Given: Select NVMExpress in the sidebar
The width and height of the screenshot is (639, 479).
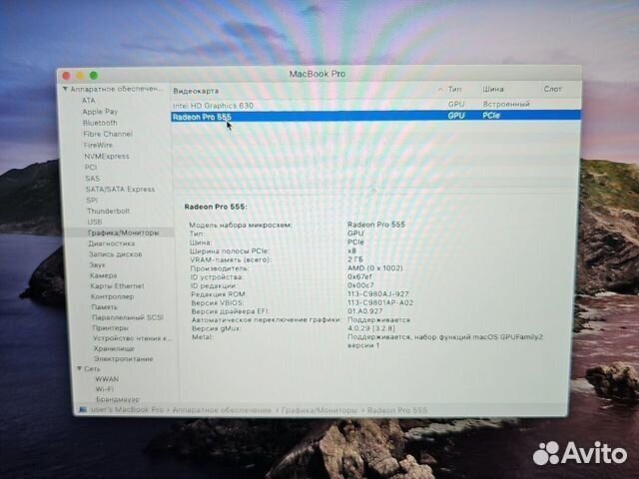Looking at the screenshot, I should (107, 156).
